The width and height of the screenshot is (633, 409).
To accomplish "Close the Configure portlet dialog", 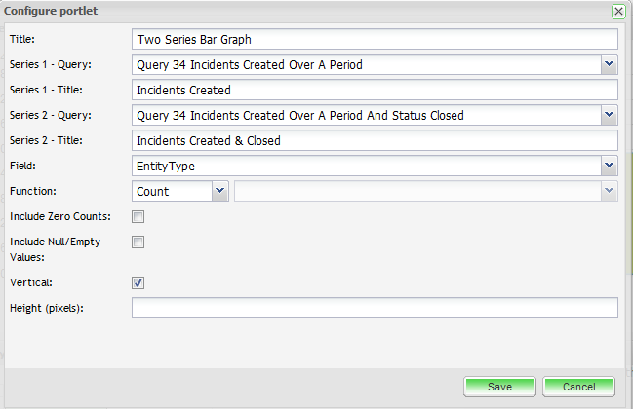I will point(618,11).
